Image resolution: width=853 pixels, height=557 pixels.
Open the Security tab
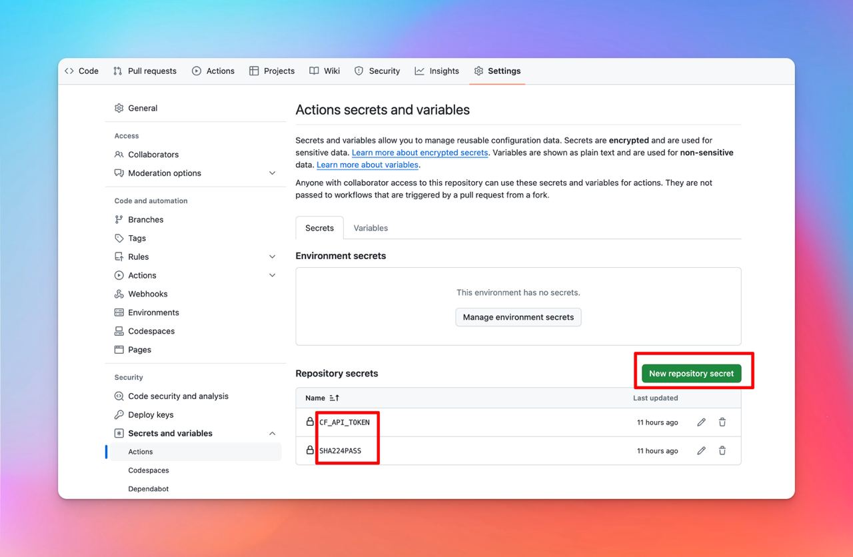377,71
